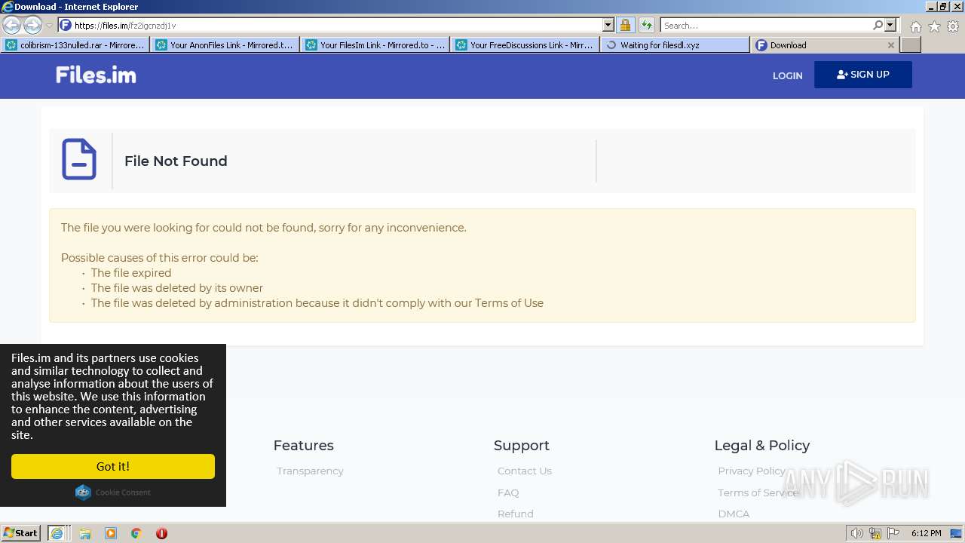Open the Chrome taskbar icon
This screenshot has width=965, height=543.
coord(136,533)
